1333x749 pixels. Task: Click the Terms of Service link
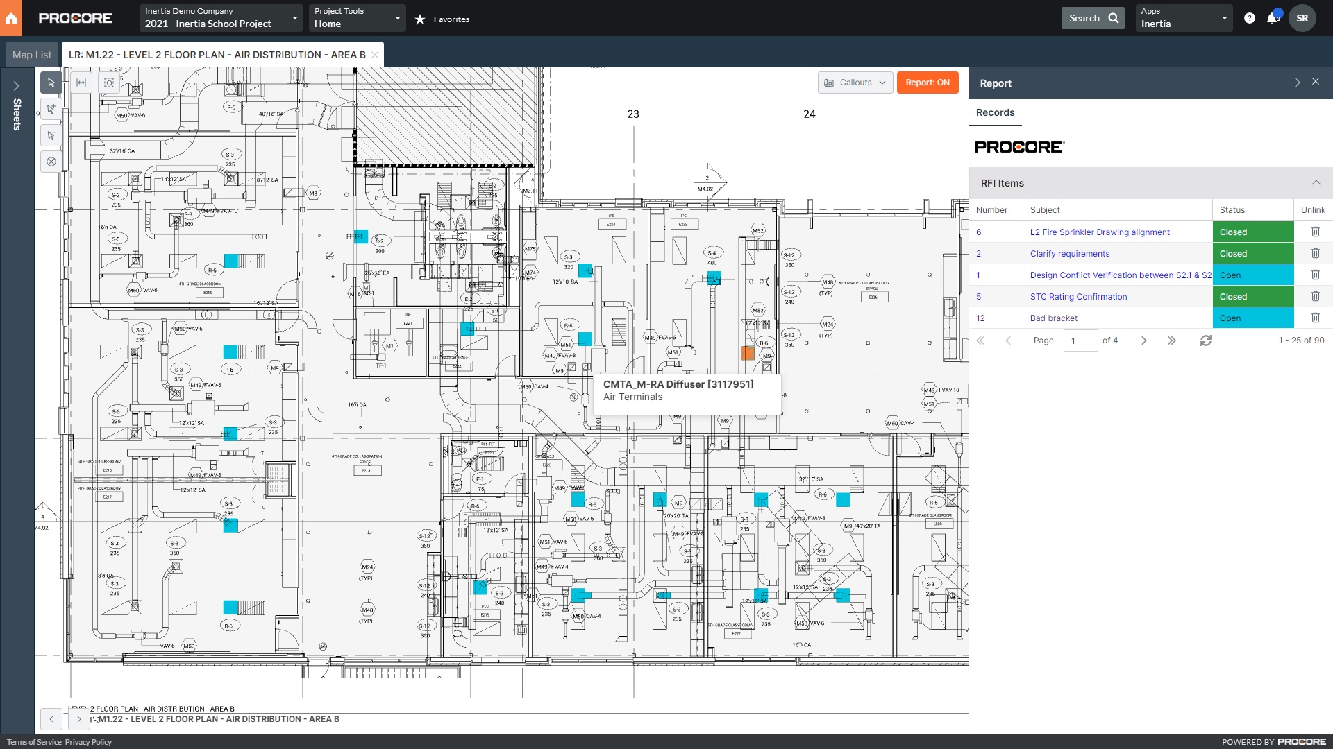pyautogui.click(x=33, y=741)
